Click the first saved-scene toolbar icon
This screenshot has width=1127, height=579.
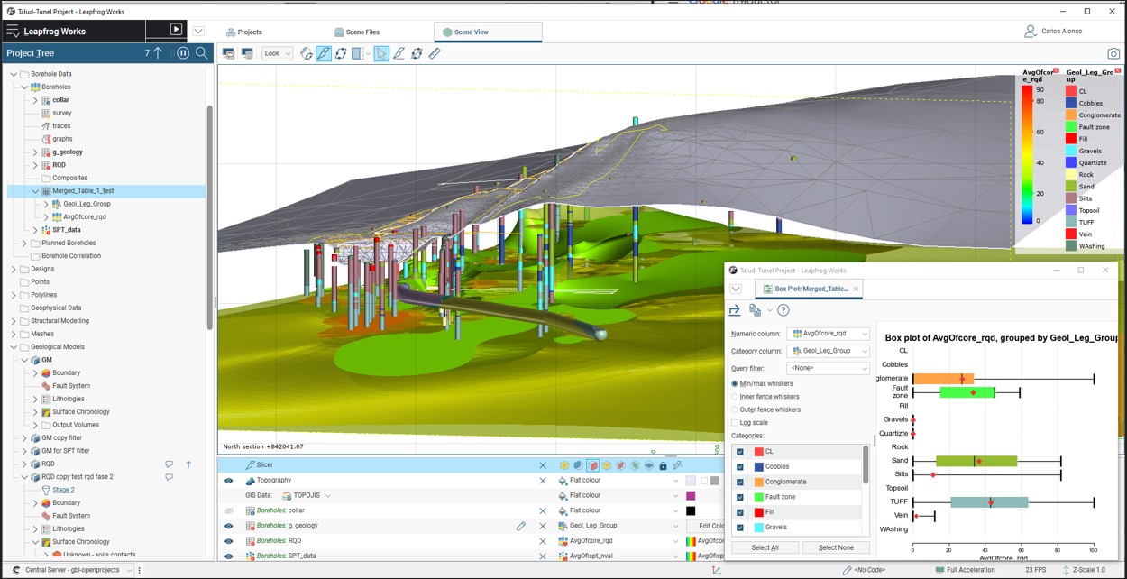coord(229,54)
